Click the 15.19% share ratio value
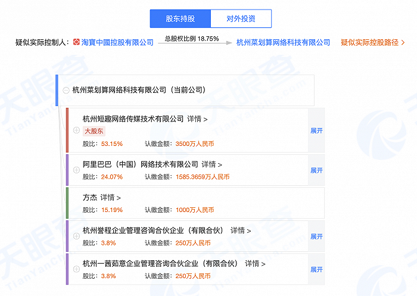Viewport: 417px width, 296px height. pyautogui.click(x=112, y=210)
